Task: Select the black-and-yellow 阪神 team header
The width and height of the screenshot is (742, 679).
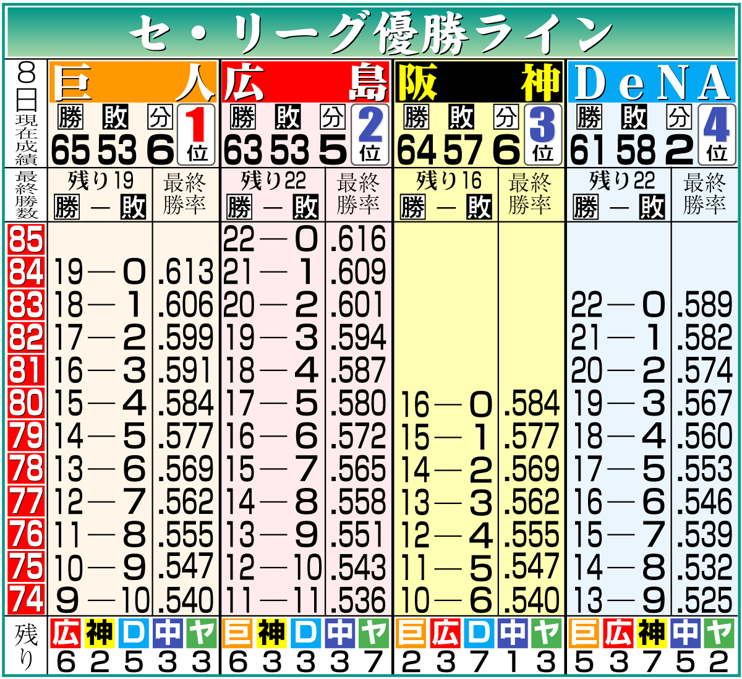Action: pos(479,82)
